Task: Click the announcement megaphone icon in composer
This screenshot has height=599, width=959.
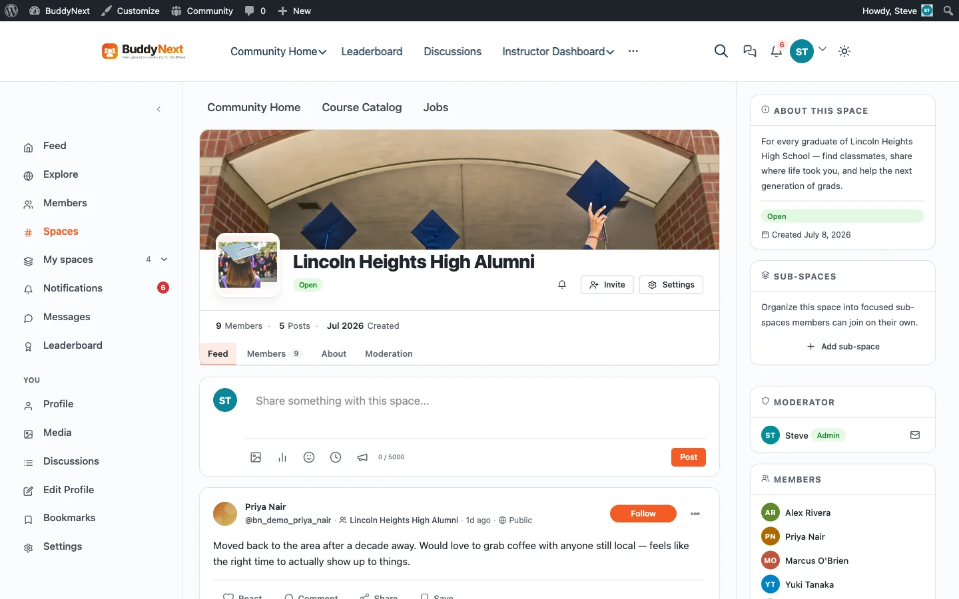Action: point(362,457)
